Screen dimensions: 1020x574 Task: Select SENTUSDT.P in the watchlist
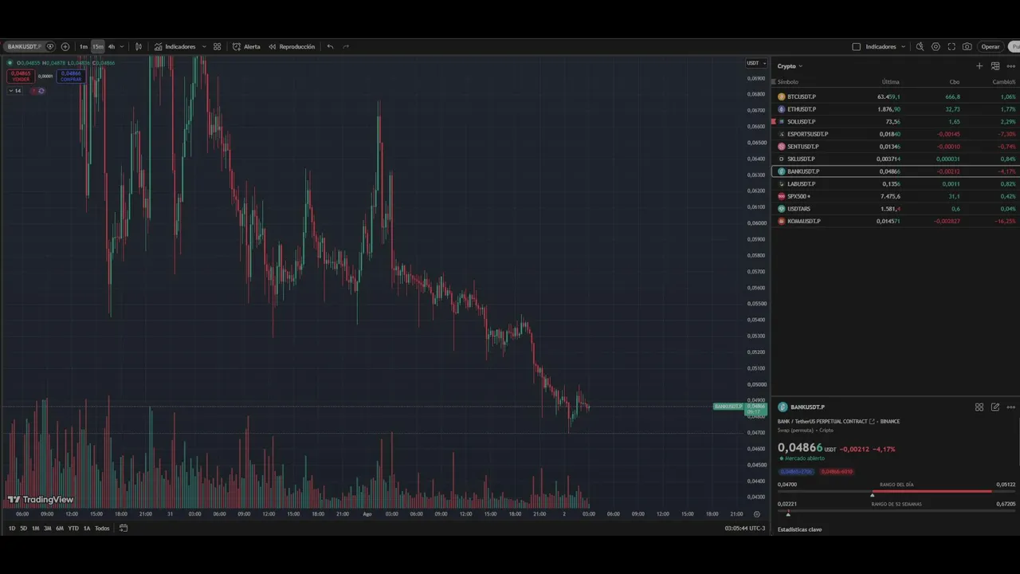pyautogui.click(x=896, y=147)
